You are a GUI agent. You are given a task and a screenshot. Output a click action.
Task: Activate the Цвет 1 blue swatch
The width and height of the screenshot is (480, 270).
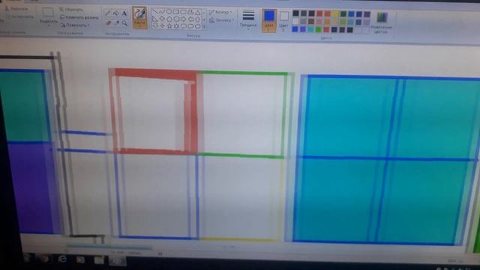pos(269,20)
